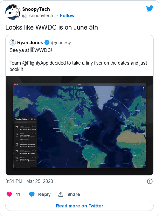Like the tweet with the heart icon
159x216 pixels.
coord(9,194)
